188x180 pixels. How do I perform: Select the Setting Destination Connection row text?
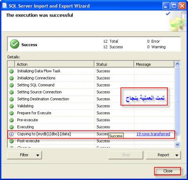[x=43, y=99]
